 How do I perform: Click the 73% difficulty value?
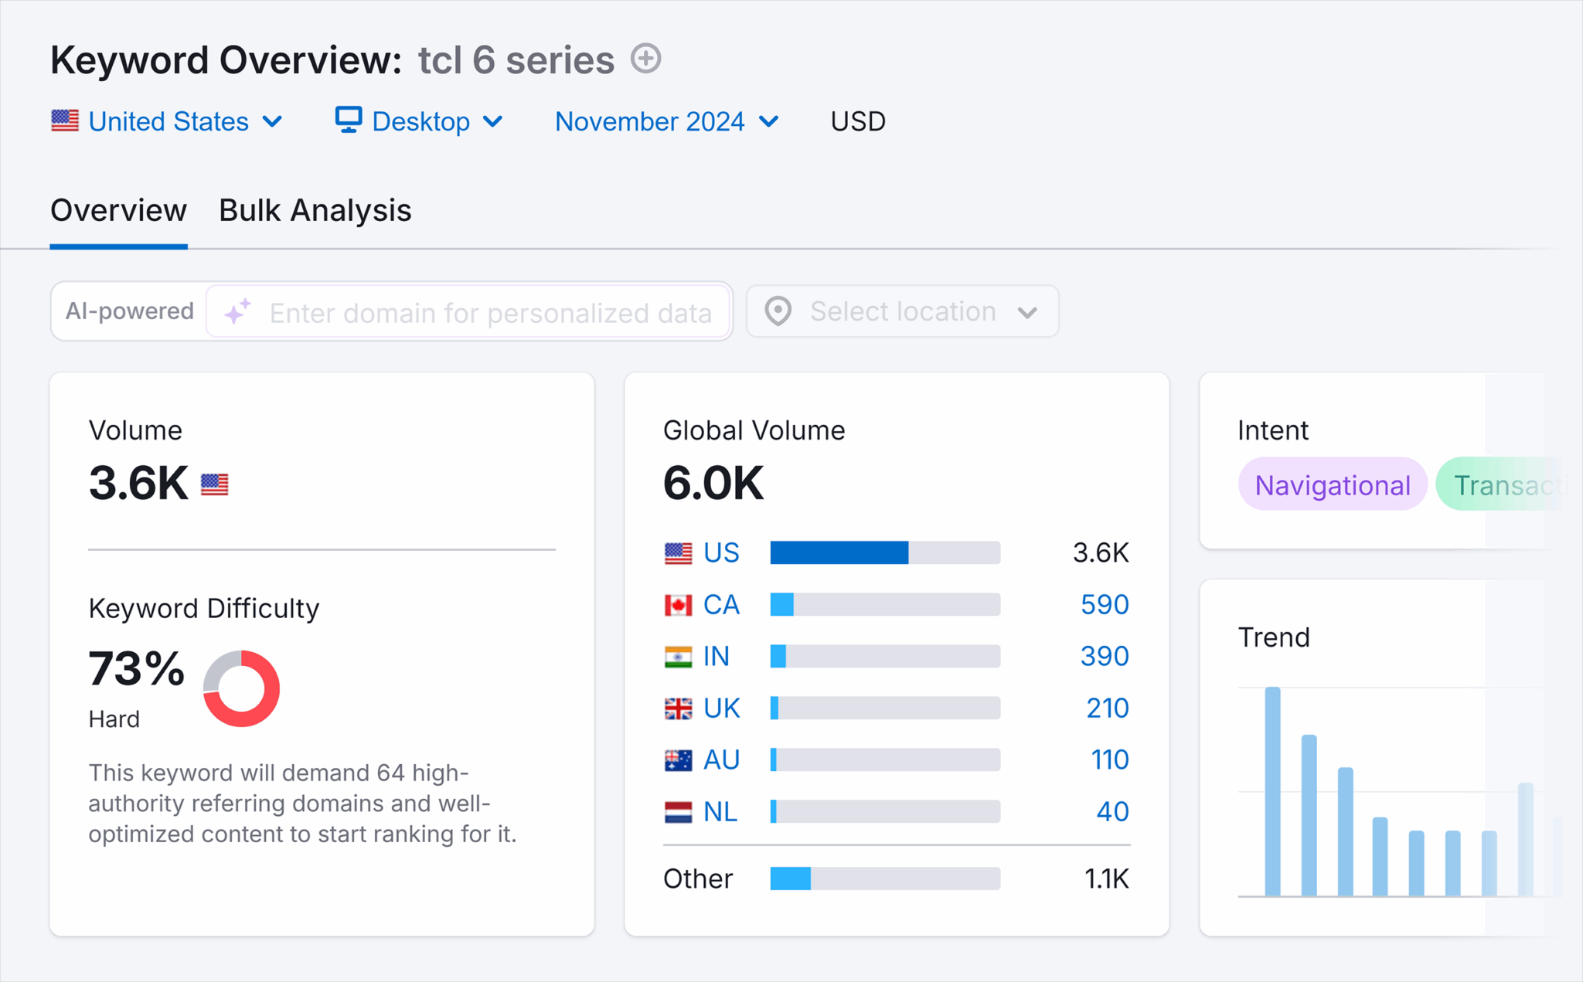(x=136, y=668)
